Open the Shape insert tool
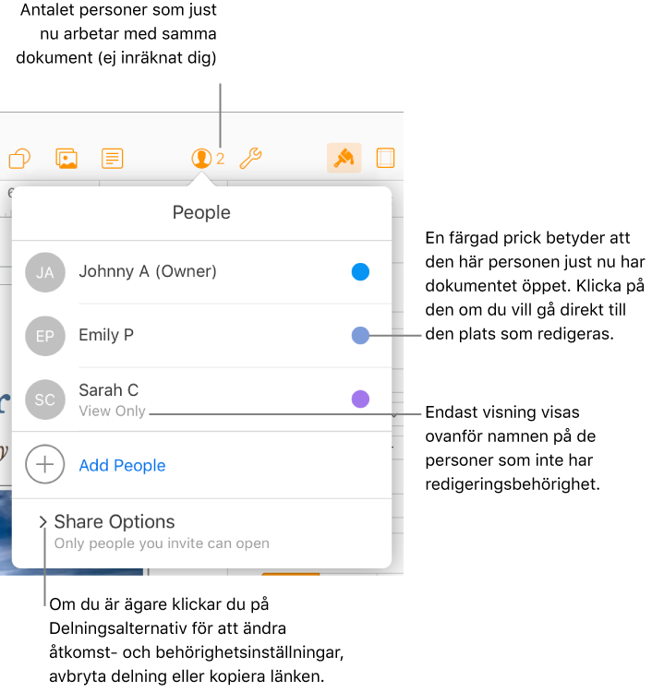The height and width of the screenshot is (692, 652). pos(20,159)
